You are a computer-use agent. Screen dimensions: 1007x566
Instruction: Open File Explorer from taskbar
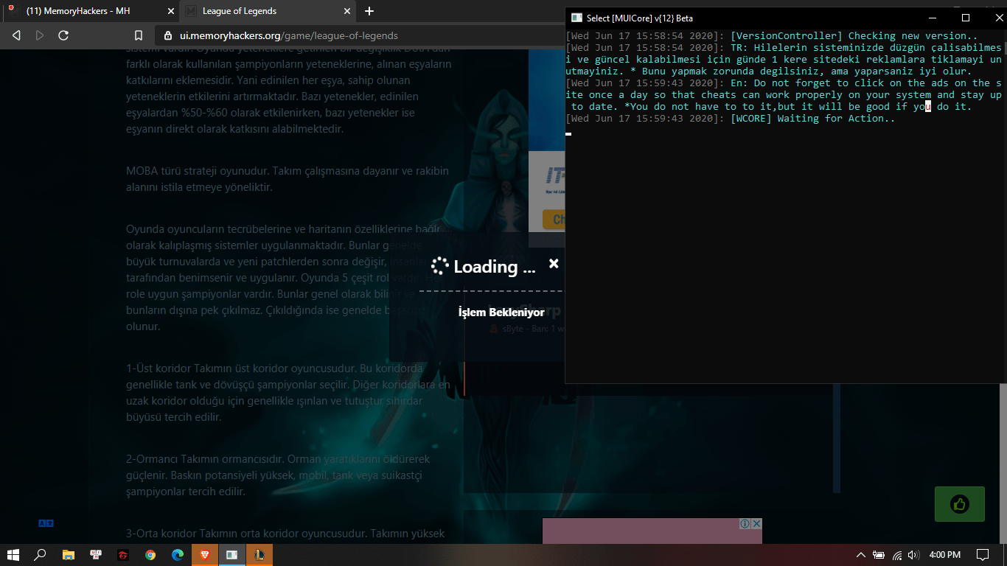click(68, 554)
